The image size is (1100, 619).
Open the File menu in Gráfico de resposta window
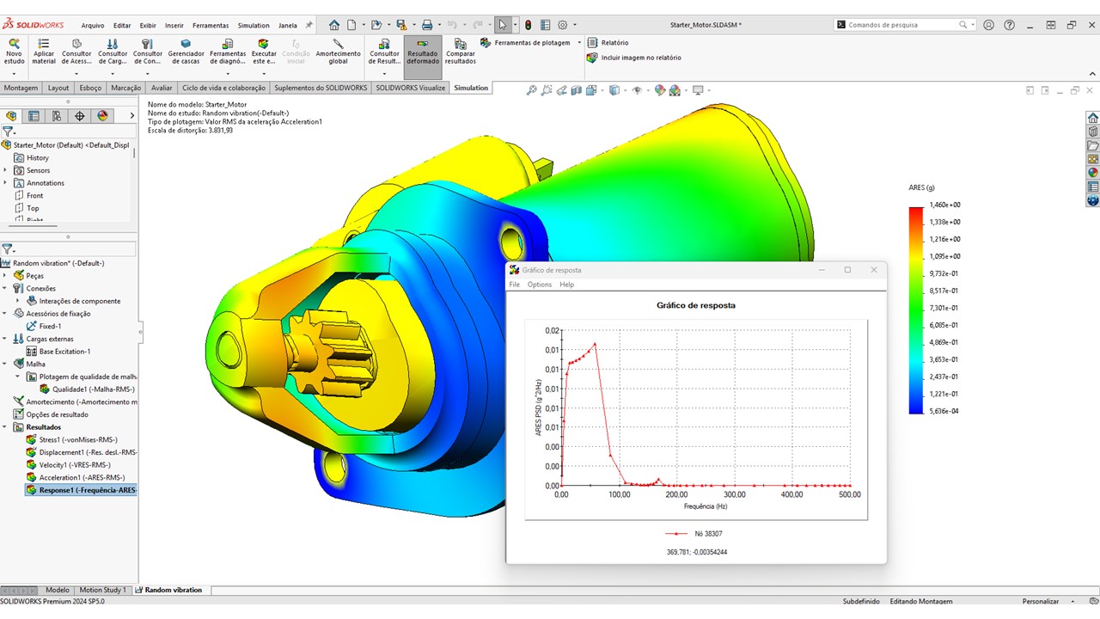(515, 285)
